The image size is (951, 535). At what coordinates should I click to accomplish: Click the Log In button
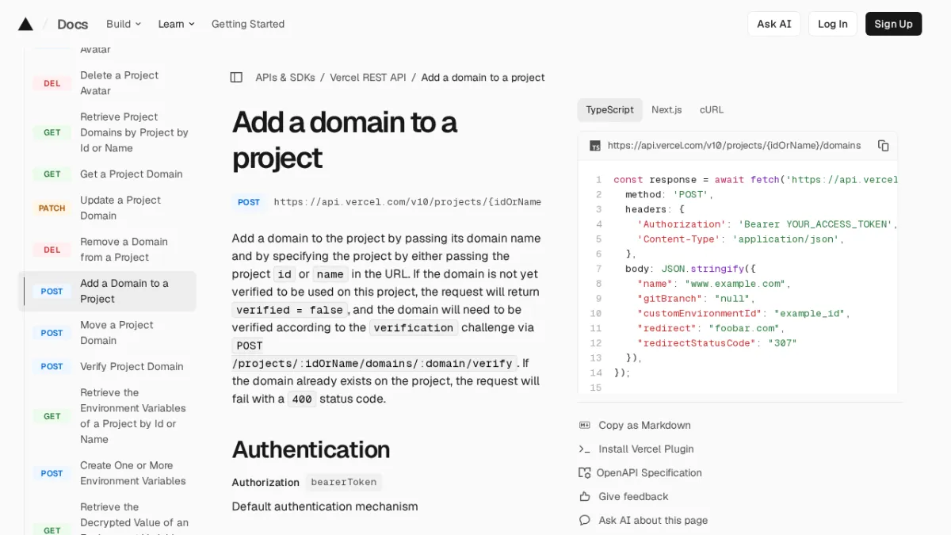833,24
